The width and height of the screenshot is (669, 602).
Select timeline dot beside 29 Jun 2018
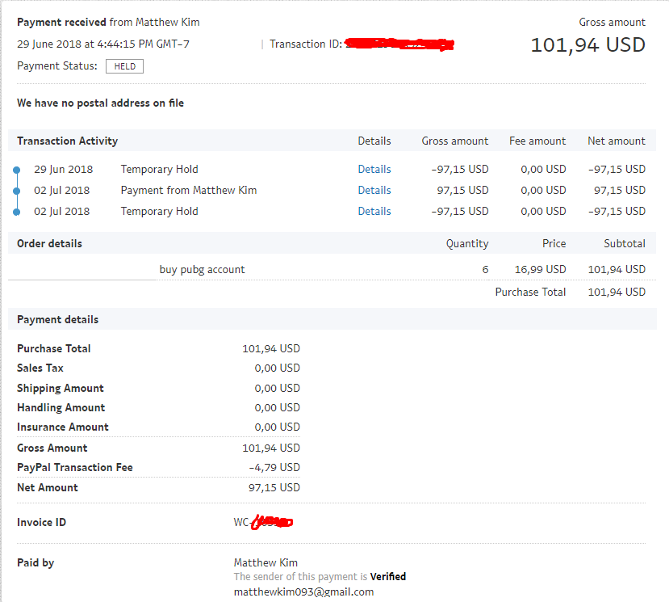coord(17,170)
